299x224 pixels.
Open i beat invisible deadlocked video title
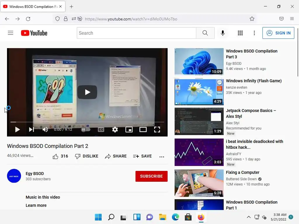pos(254,144)
